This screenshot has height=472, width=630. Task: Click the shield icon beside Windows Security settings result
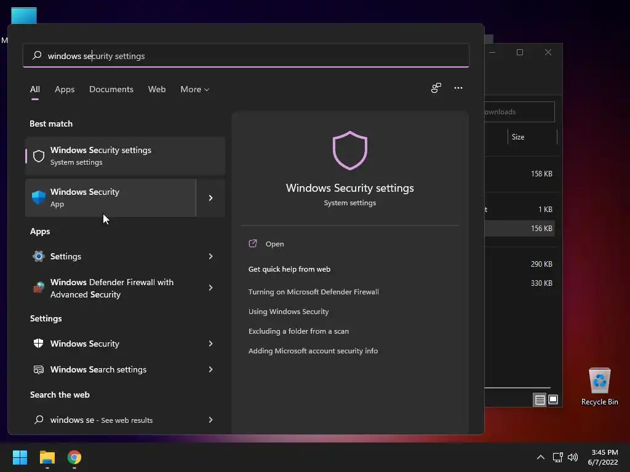39,155
